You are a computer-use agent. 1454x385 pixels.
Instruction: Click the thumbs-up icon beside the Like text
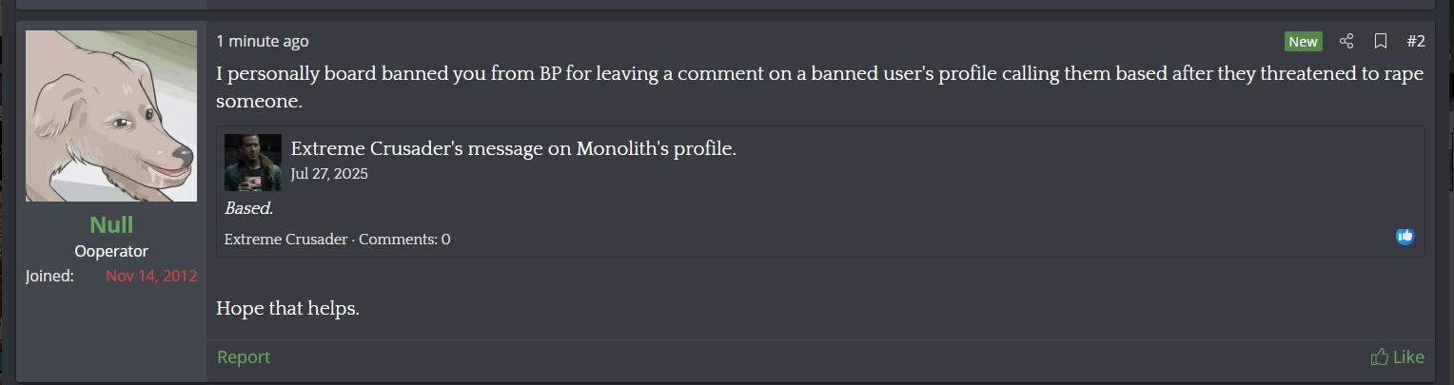[x=1379, y=357]
